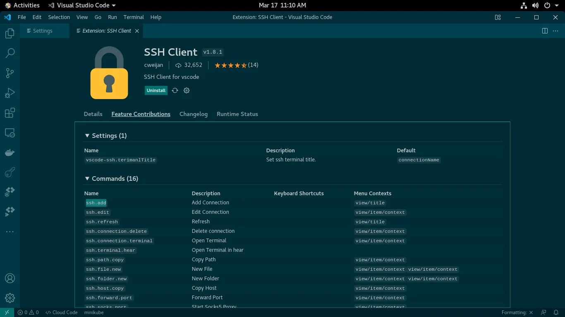The width and height of the screenshot is (565, 317).
Task: Select the ssh.refresh command name
Action: [102, 222]
